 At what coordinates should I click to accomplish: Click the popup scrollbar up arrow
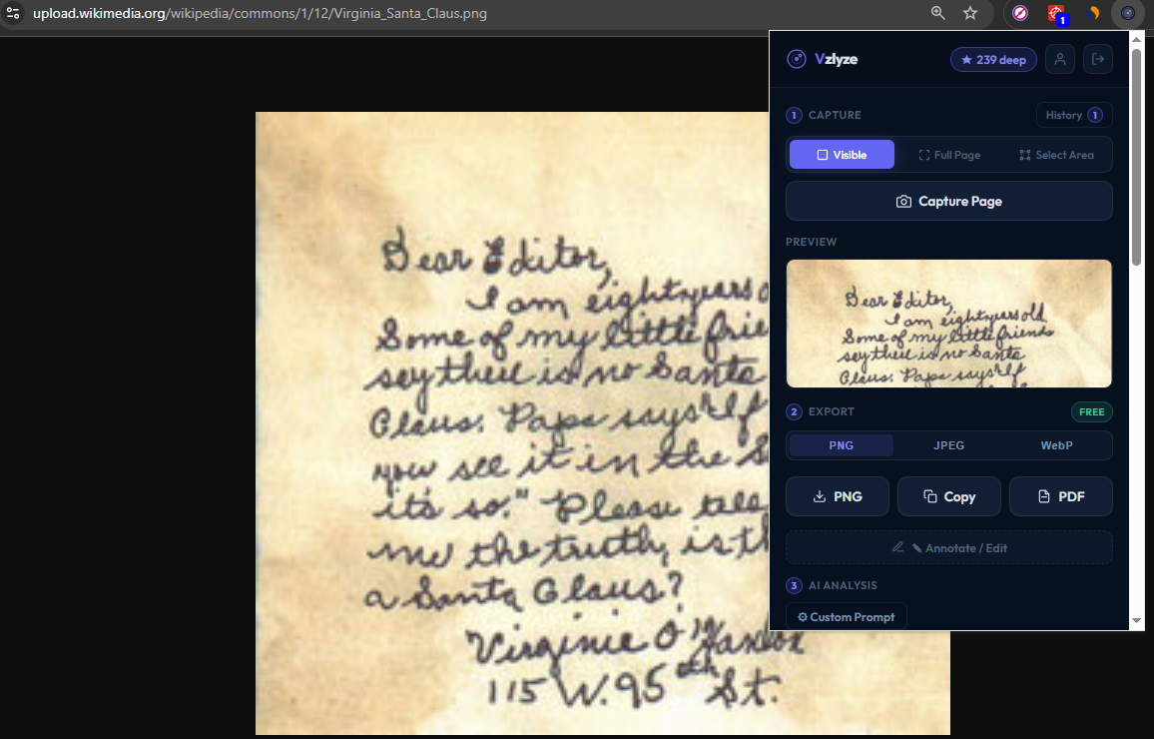coord(1136,40)
